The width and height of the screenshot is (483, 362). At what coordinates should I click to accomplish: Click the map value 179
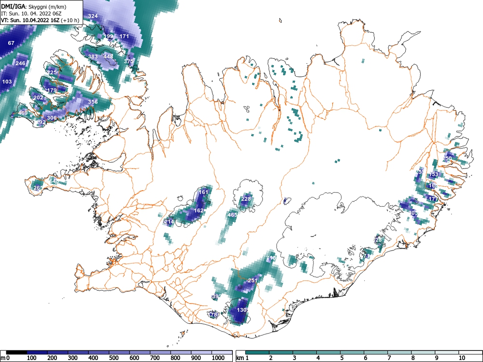pyautogui.click(x=52, y=90)
